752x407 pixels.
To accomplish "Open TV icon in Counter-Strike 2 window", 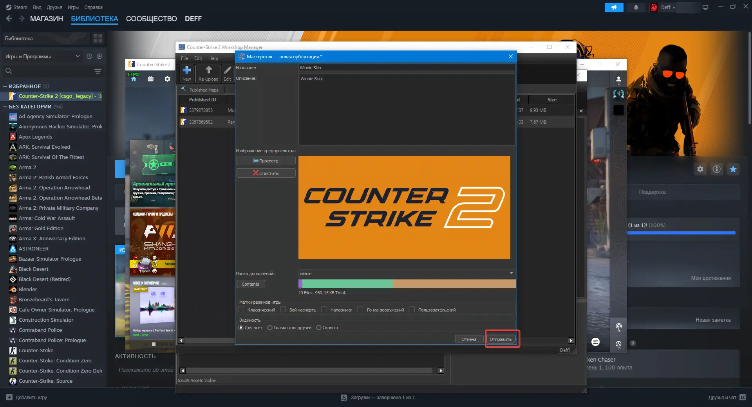I will click(x=150, y=79).
